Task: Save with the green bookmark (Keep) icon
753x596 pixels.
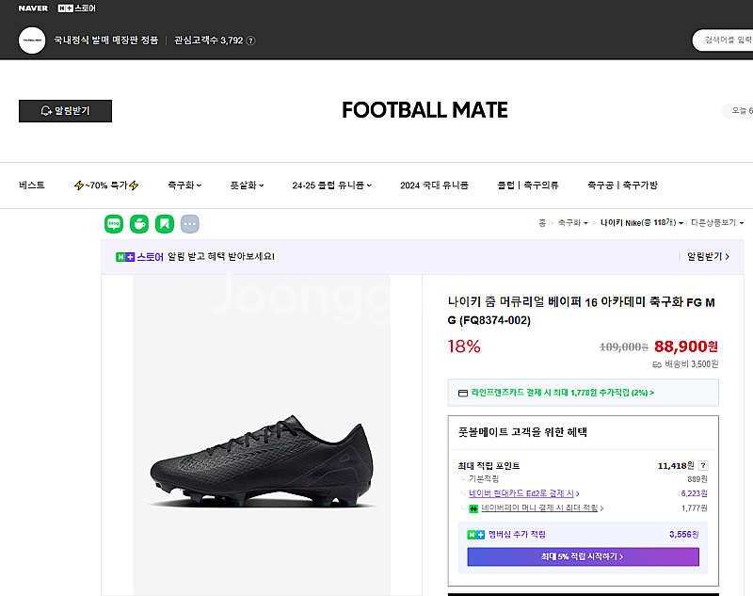Action: pos(165,224)
